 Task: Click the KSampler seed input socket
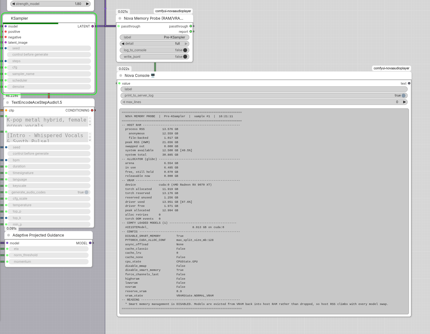[6, 48]
